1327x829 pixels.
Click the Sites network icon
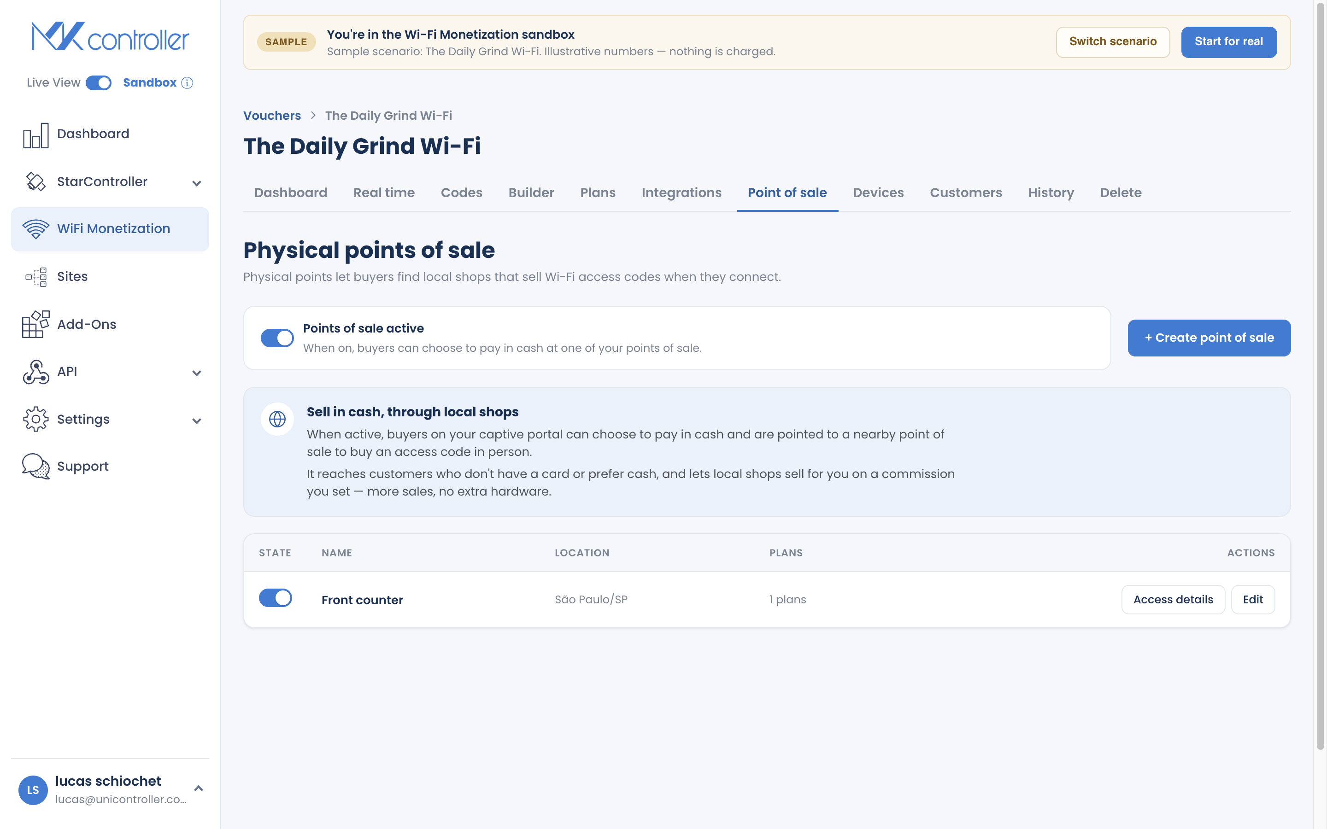tap(35, 277)
